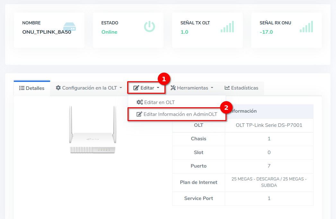
Task: Click the list icon on Detalles tab
Action: [x=22, y=88]
